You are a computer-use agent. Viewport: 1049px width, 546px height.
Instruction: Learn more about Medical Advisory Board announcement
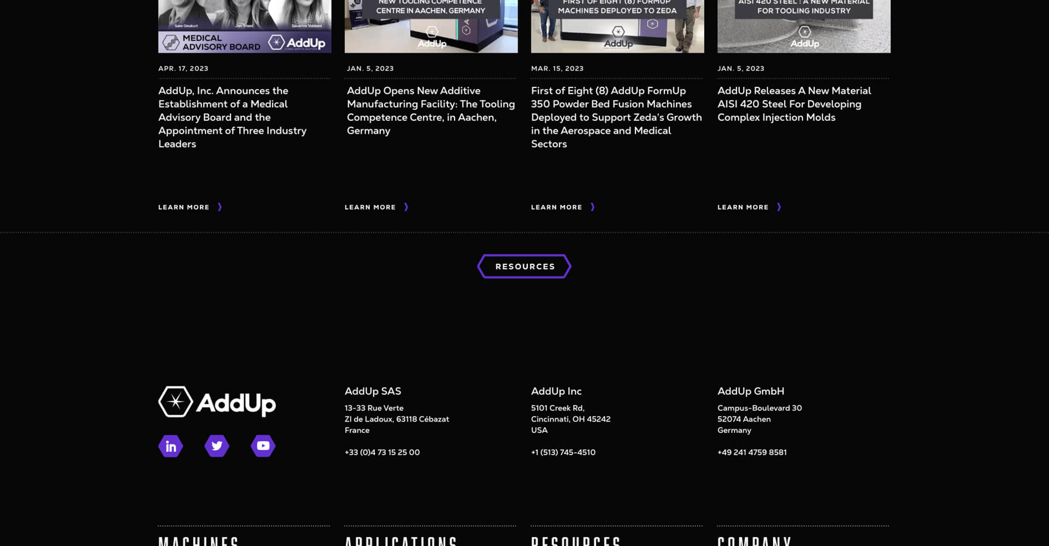point(184,207)
